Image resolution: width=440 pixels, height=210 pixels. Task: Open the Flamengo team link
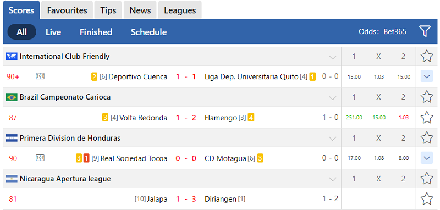click(221, 118)
